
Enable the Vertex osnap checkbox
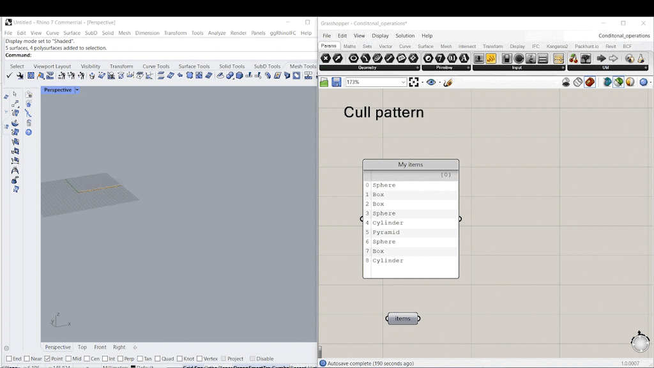199,359
